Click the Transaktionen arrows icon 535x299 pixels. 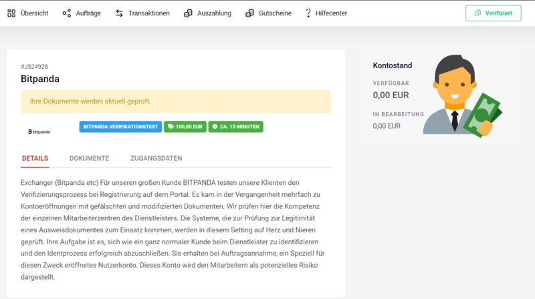click(119, 13)
